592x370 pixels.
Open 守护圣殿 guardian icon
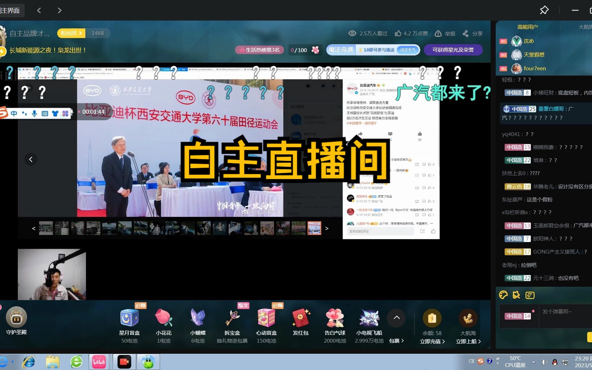(x=16, y=321)
